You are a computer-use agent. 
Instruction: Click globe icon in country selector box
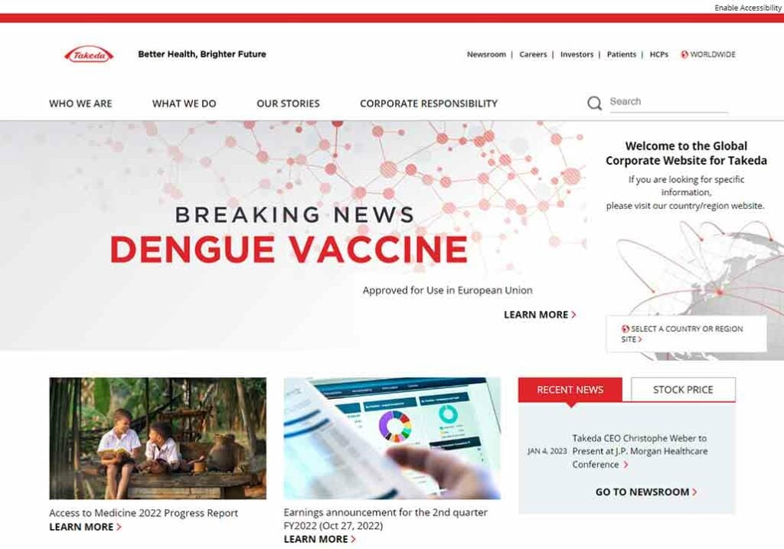[625, 328]
